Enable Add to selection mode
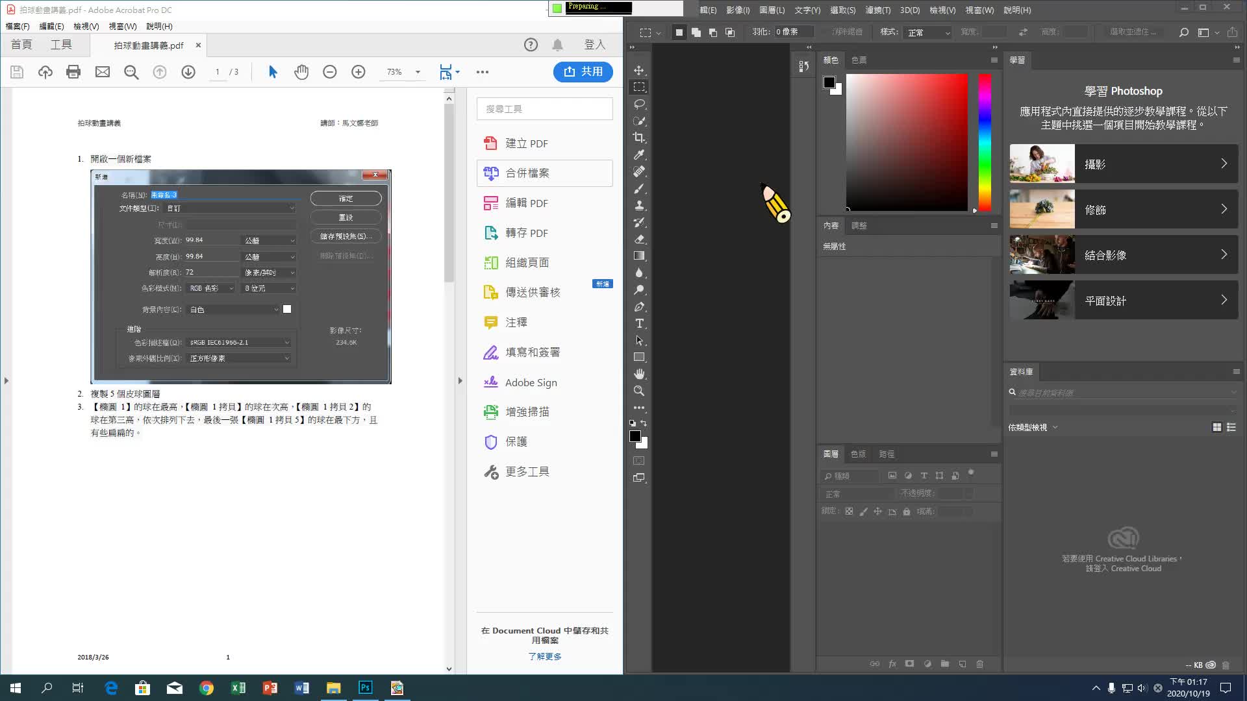 (x=696, y=32)
